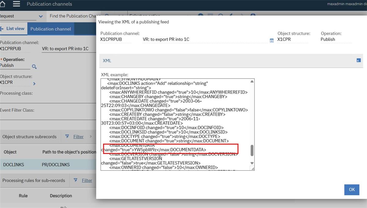Screen dimensions: 367x208
Task: Click the dialog Operation value Publish
Action: [336, 39]
